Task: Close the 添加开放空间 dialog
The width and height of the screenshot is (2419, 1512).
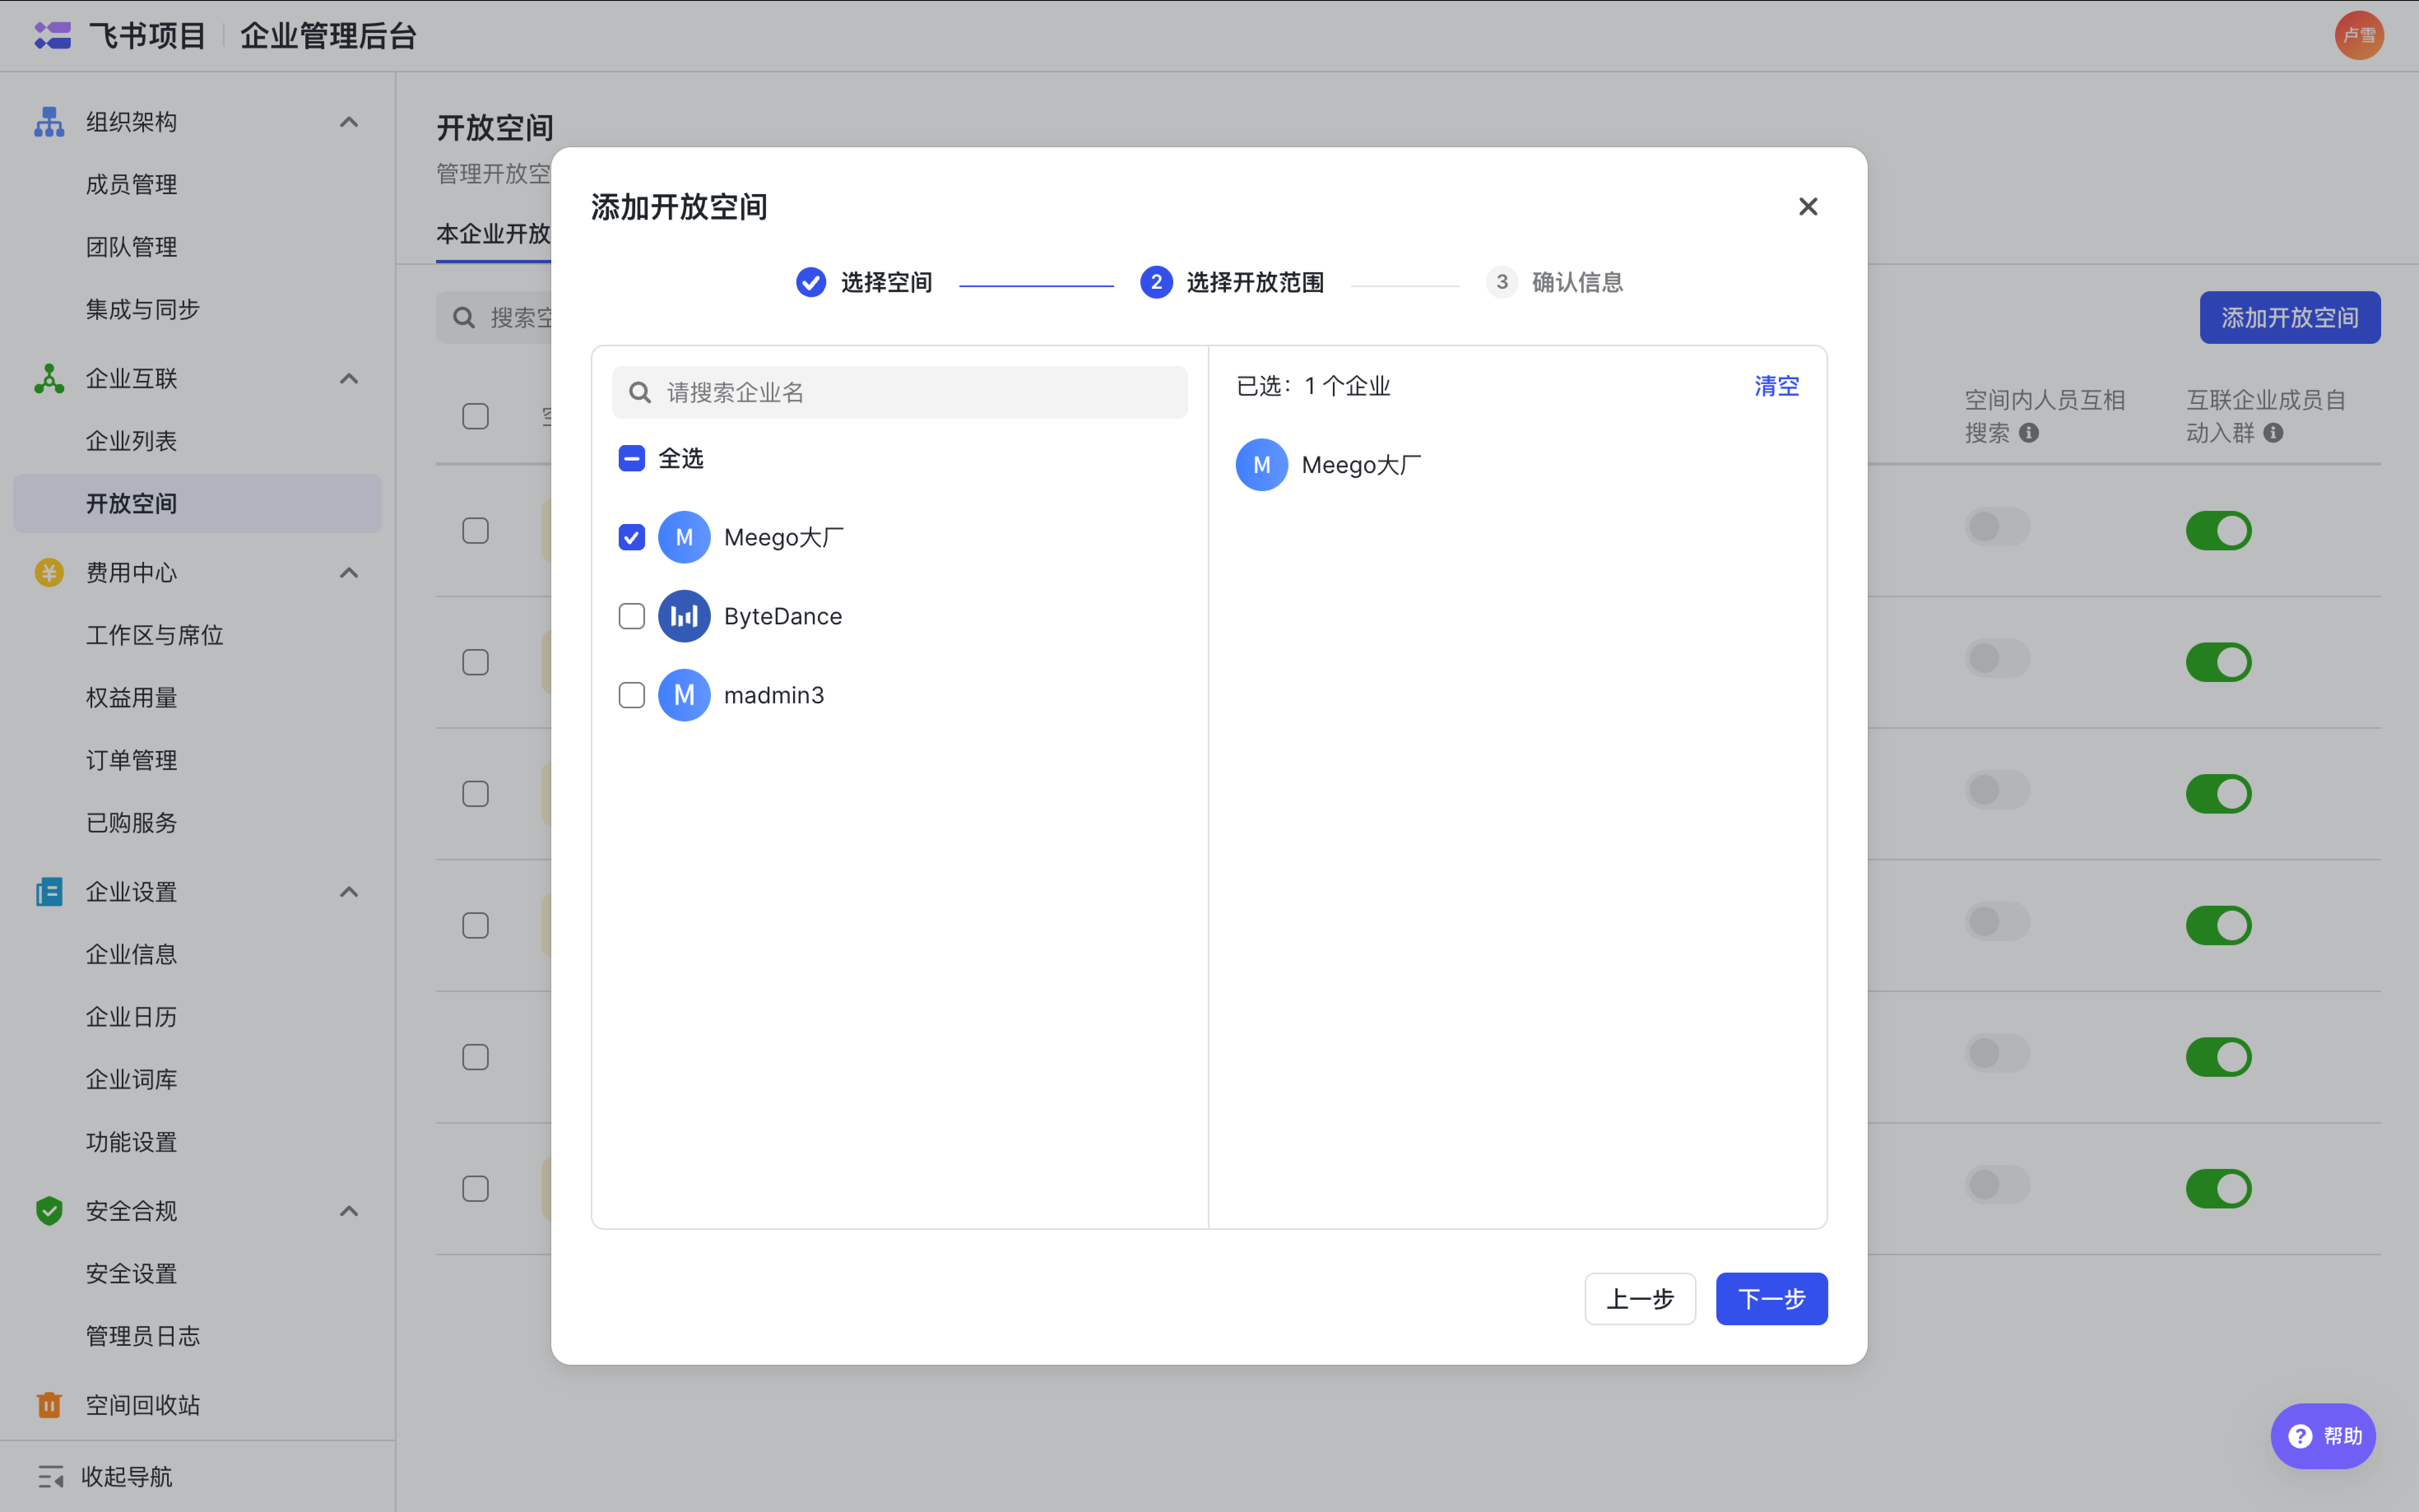Action: 1808,206
